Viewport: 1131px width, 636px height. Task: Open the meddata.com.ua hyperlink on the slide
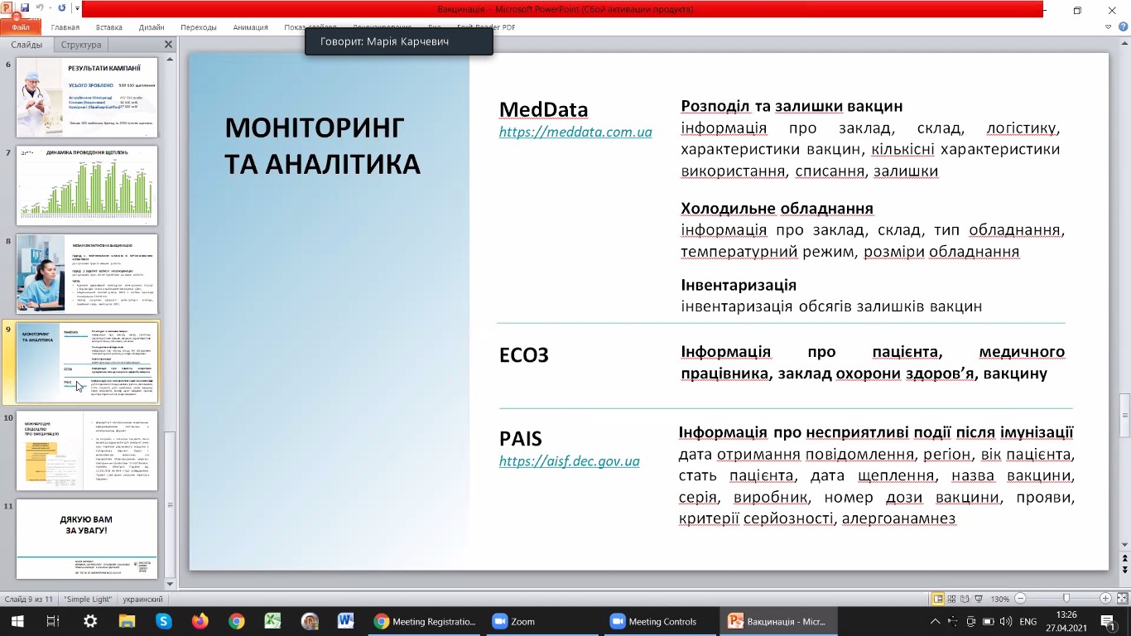575,132
